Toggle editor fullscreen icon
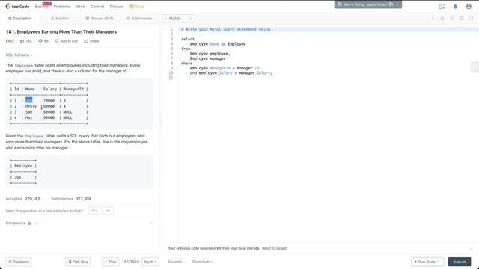 coord(471,19)
